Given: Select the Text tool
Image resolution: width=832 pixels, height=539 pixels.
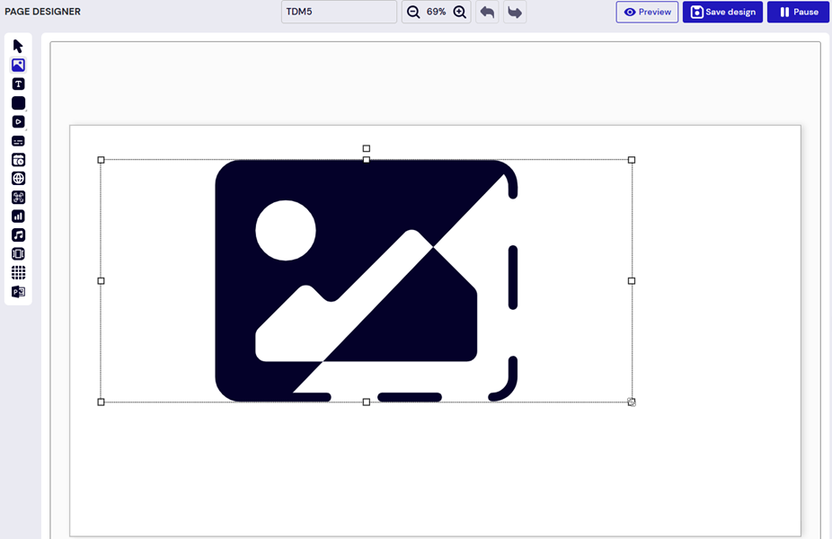Looking at the screenshot, I should coord(18,83).
